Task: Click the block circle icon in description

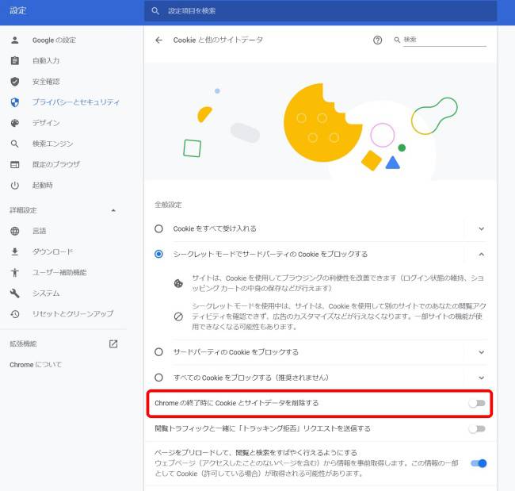Action: click(x=178, y=316)
